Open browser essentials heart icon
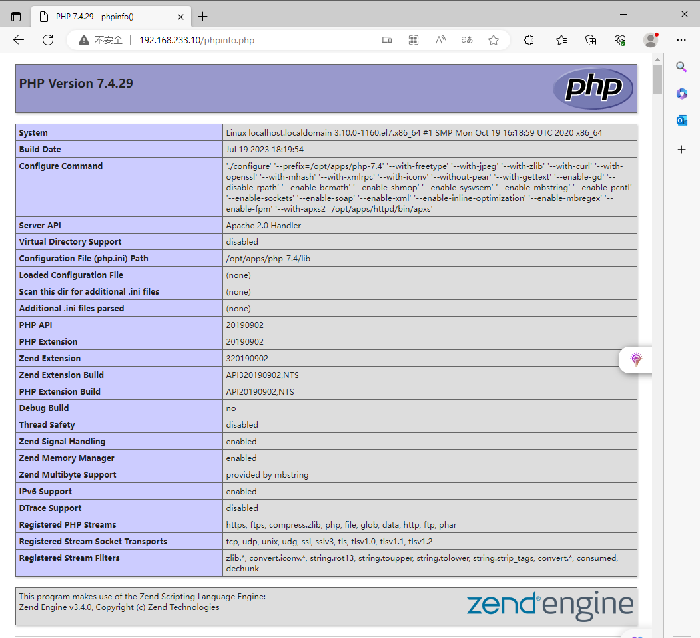 (x=620, y=40)
